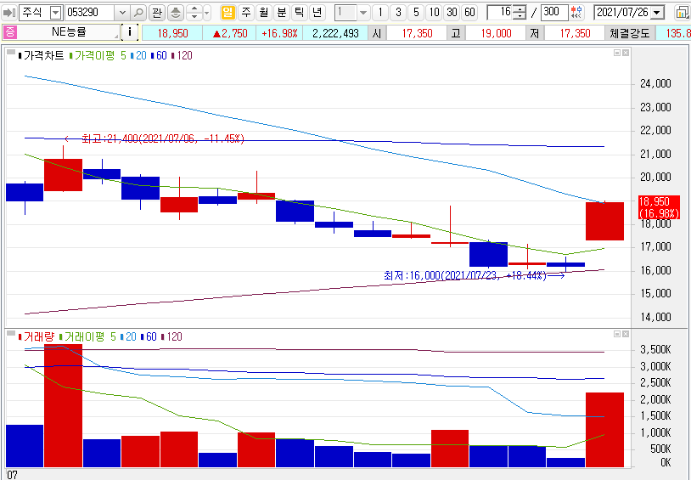Click the red 18,950 current price tag
Viewport: 691px width, 480px height.
coord(660,207)
